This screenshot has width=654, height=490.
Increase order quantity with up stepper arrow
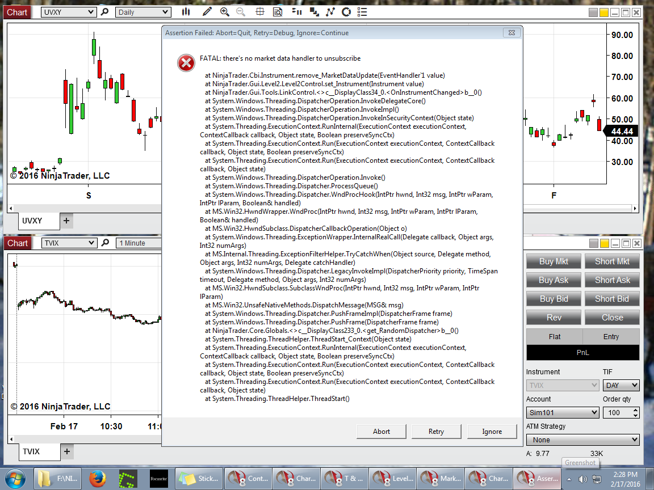[636, 410]
